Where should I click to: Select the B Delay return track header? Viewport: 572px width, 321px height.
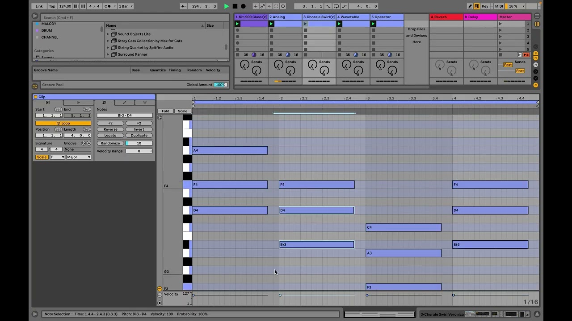coord(480,17)
